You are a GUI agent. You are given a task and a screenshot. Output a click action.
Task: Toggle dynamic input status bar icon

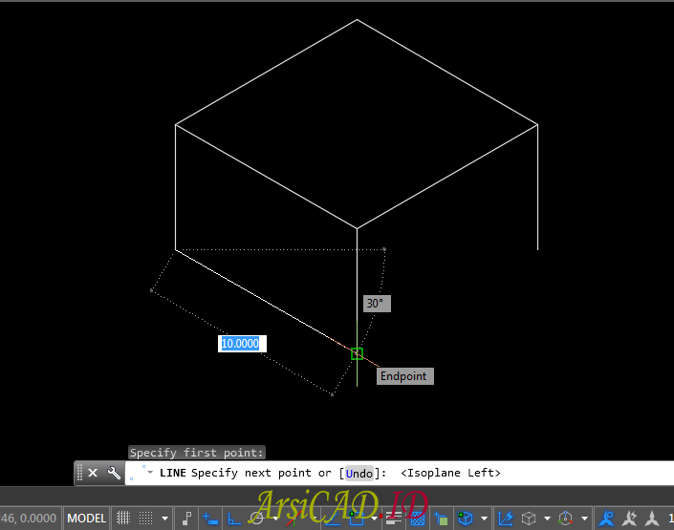(x=210, y=519)
